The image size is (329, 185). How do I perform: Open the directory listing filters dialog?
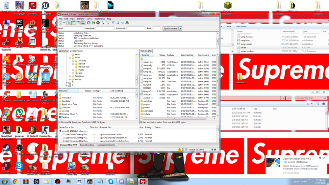tap(113, 23)
